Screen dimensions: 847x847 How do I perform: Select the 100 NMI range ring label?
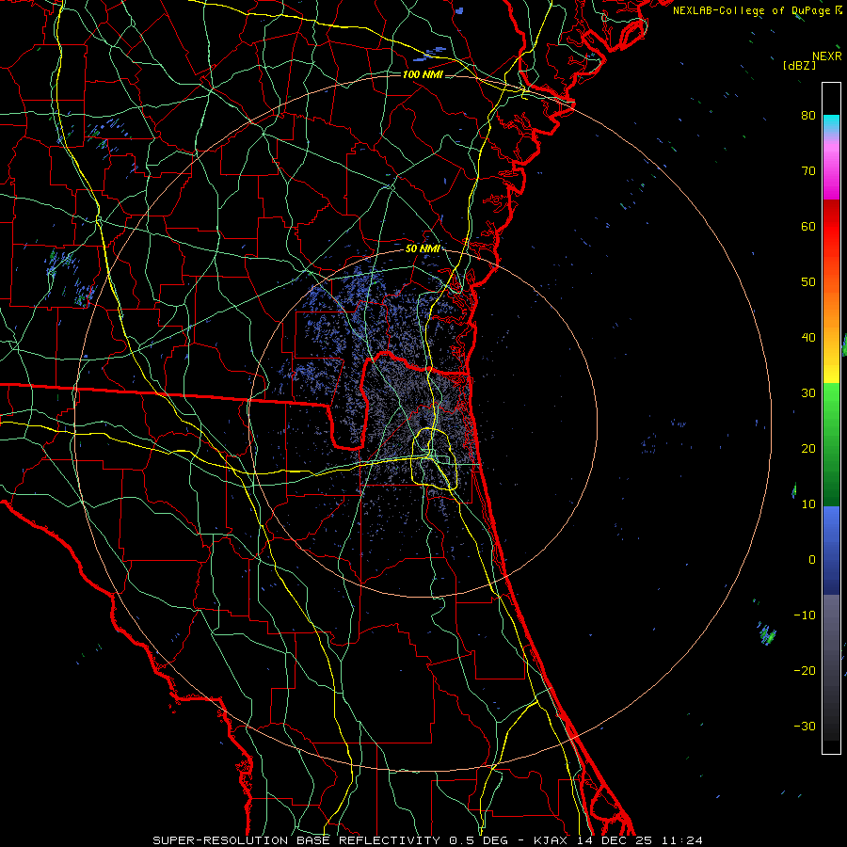423,74
